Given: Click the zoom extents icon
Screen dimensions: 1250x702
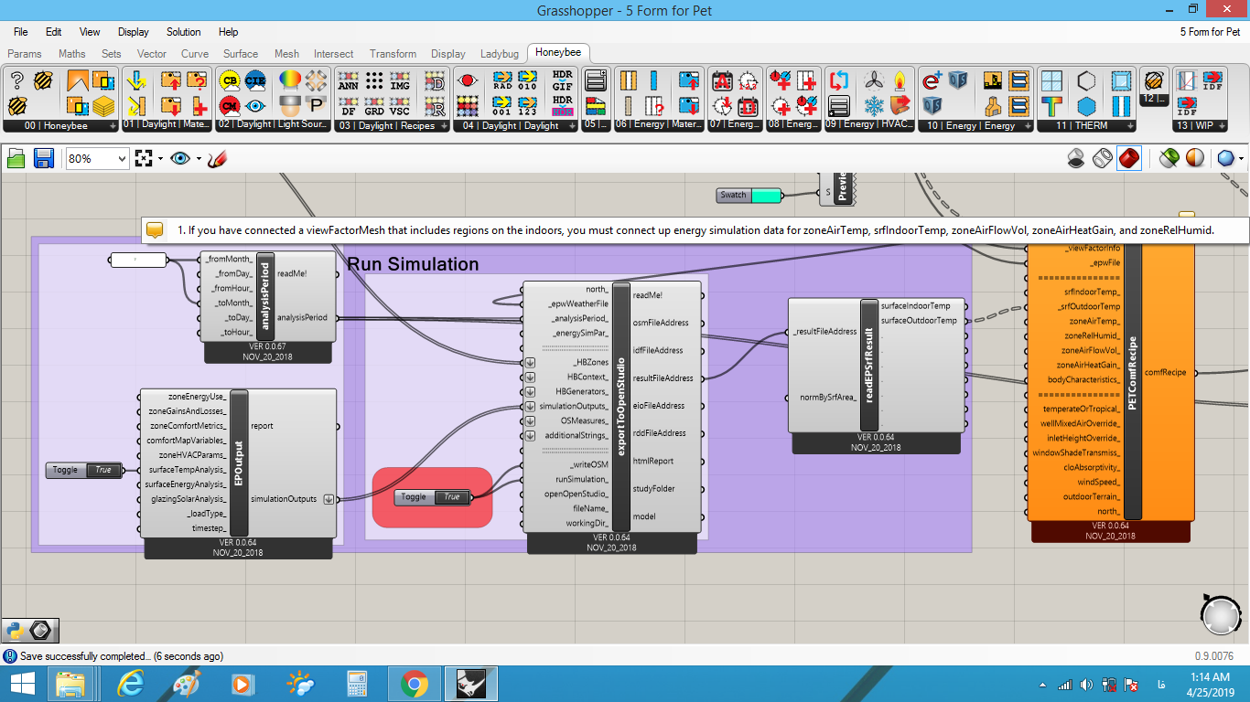Looking at the screenshot, I should click(143, 158).
